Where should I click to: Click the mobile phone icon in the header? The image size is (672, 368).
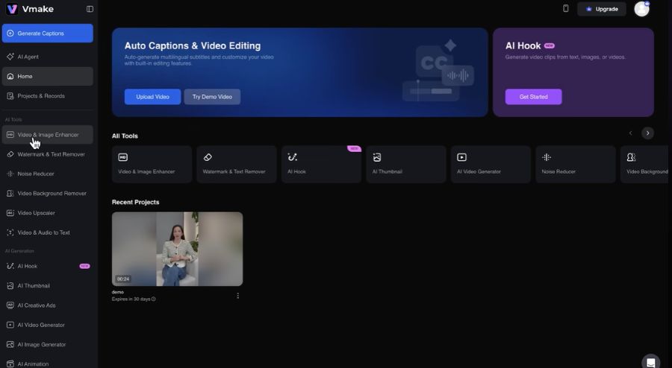[566, 8]
